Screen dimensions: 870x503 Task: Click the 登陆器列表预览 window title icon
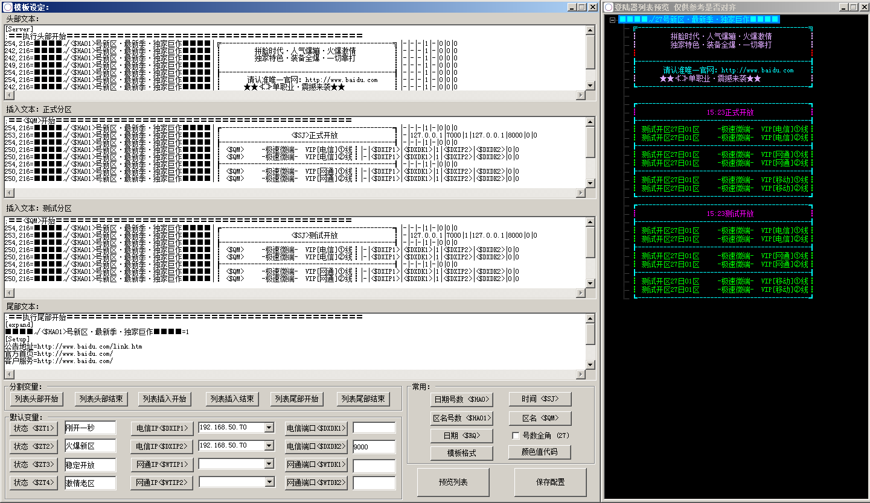[609, 7]
